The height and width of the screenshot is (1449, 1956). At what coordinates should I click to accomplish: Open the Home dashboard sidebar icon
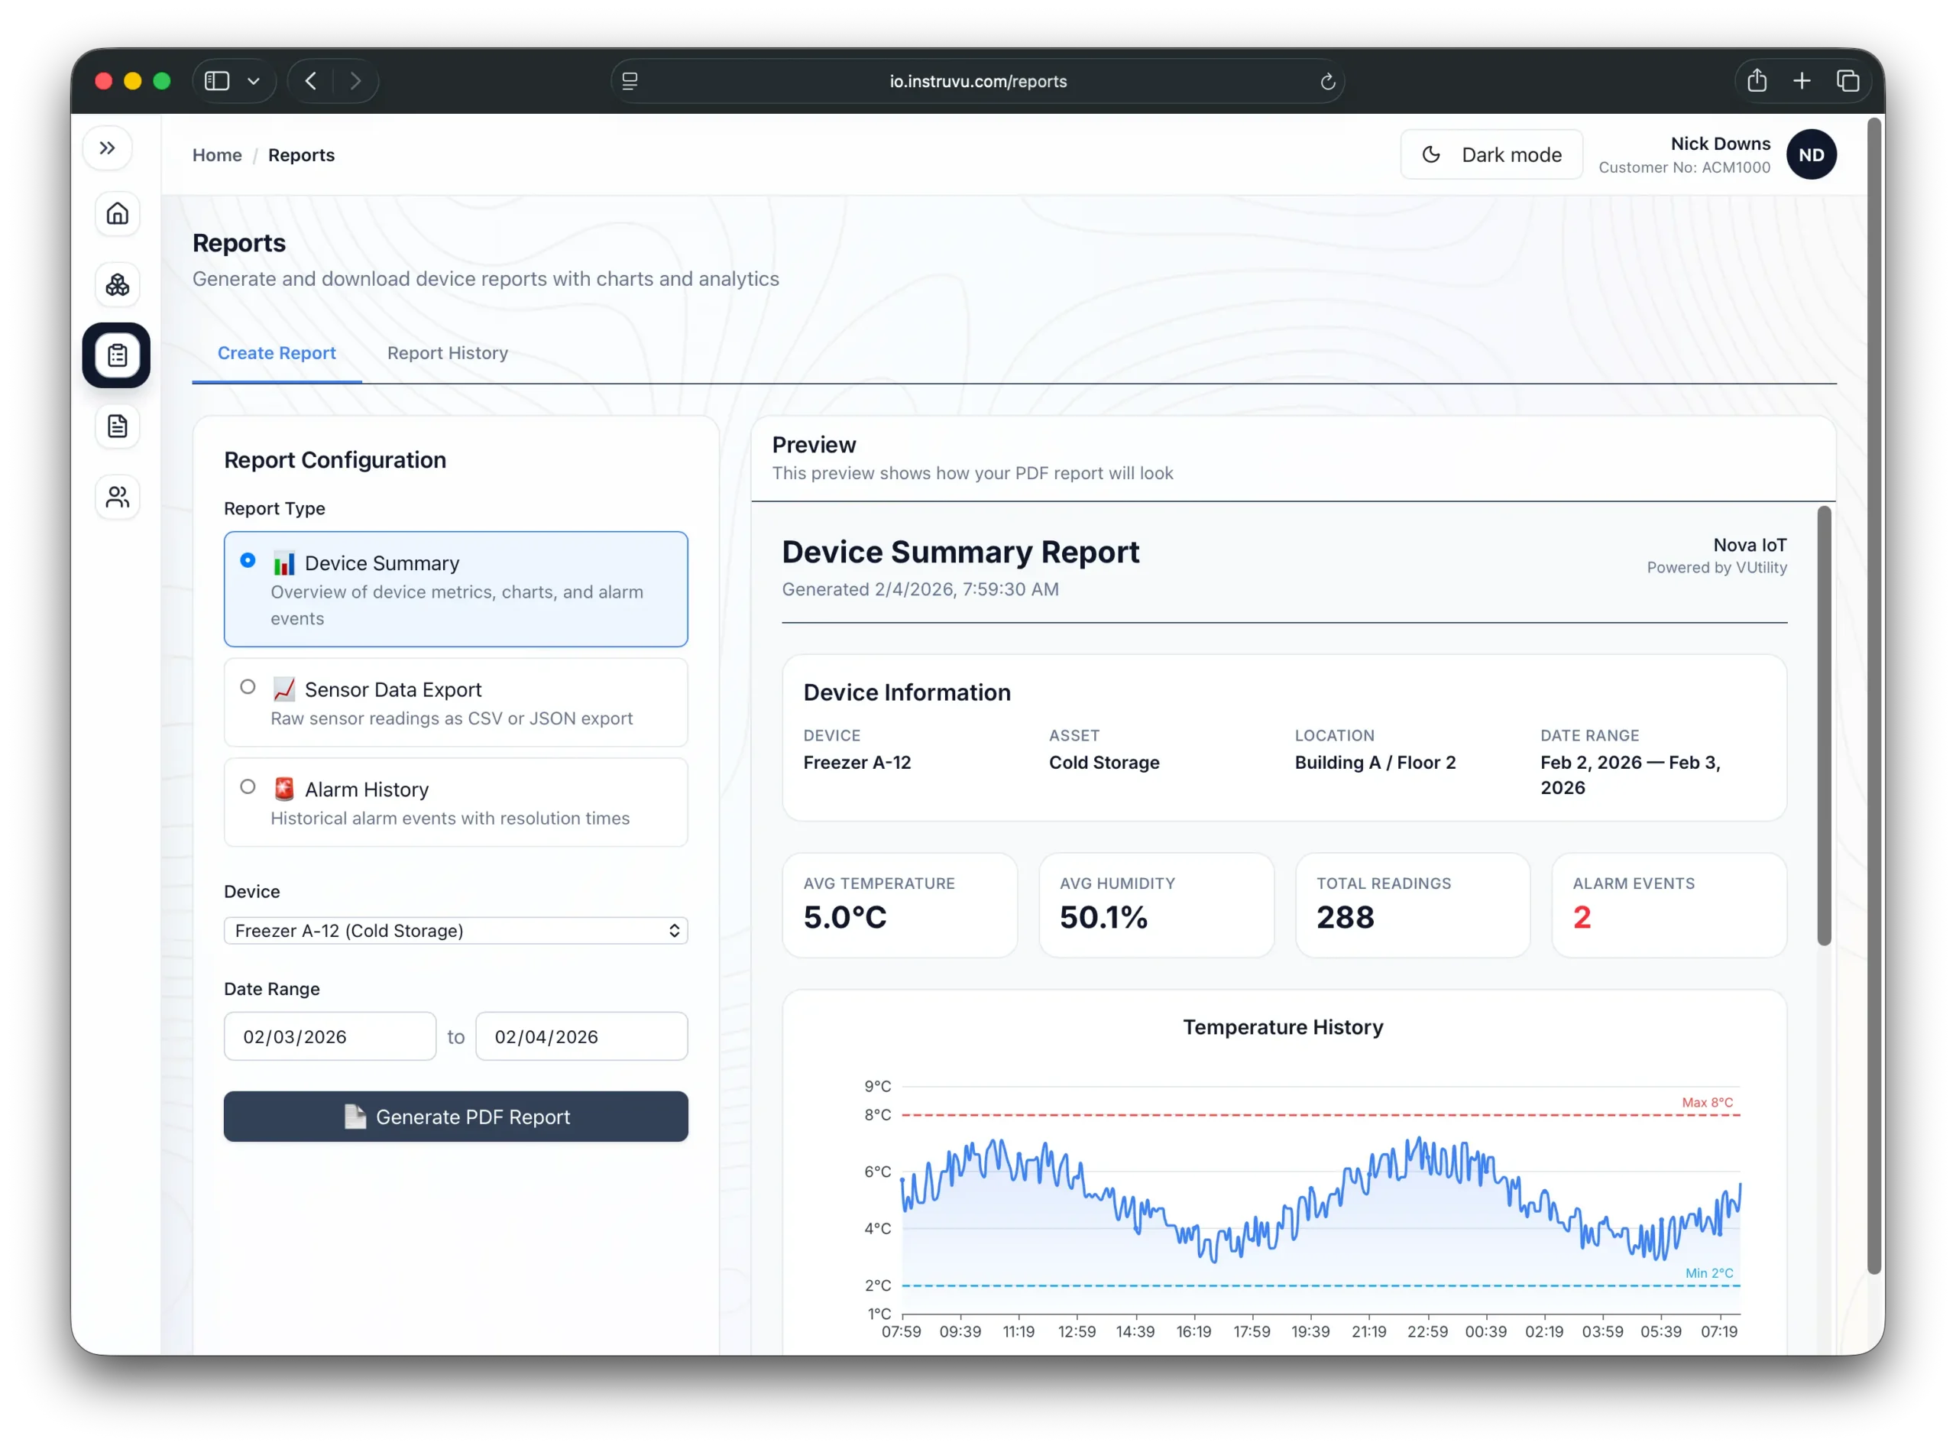(118, 213)
